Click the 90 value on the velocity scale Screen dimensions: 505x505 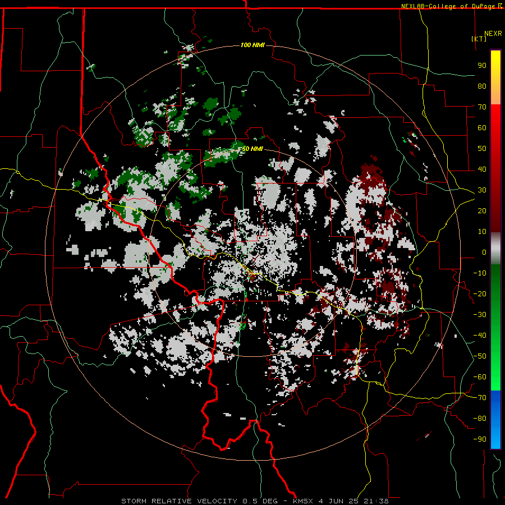click(x=482, y=66)
